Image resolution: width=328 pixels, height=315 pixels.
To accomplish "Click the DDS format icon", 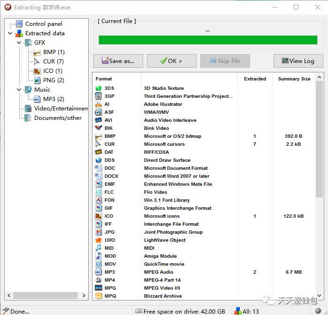I will pyautogui.click(x=99, y=160).
